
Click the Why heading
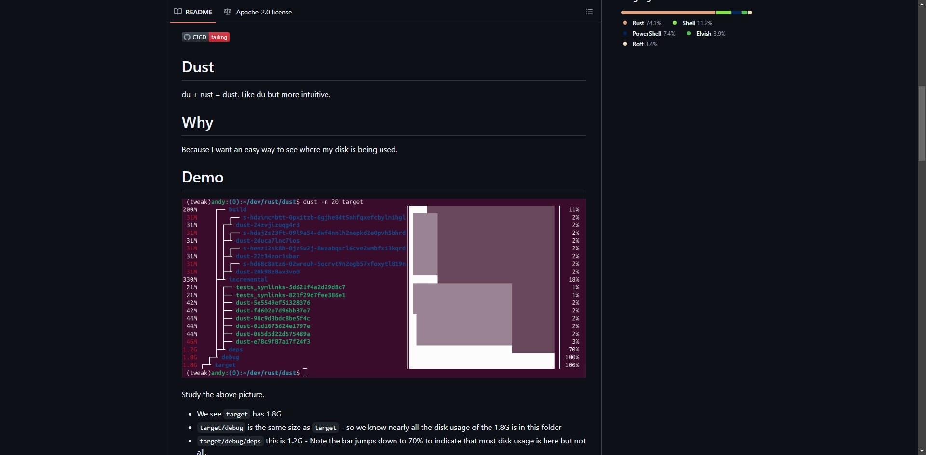(x=197, y=122)
